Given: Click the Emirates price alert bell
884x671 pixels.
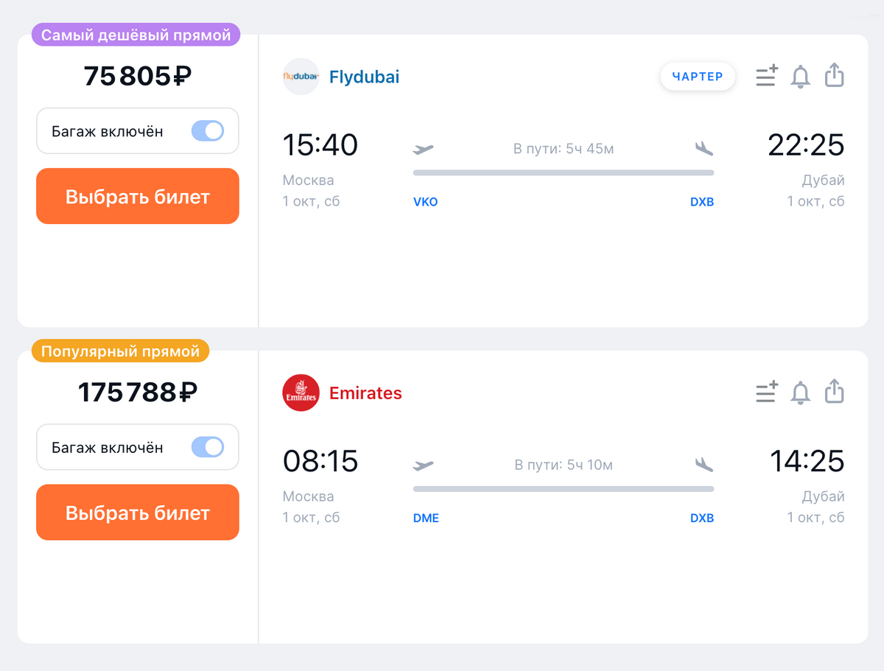Looking at the screenshot, I should [800, 393].
